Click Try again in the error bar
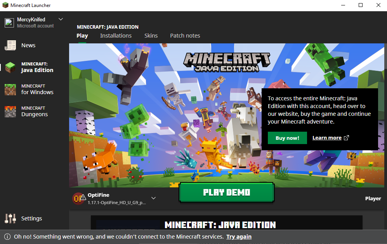The height and width of the screenshot is (244, 387). point(239,237)
